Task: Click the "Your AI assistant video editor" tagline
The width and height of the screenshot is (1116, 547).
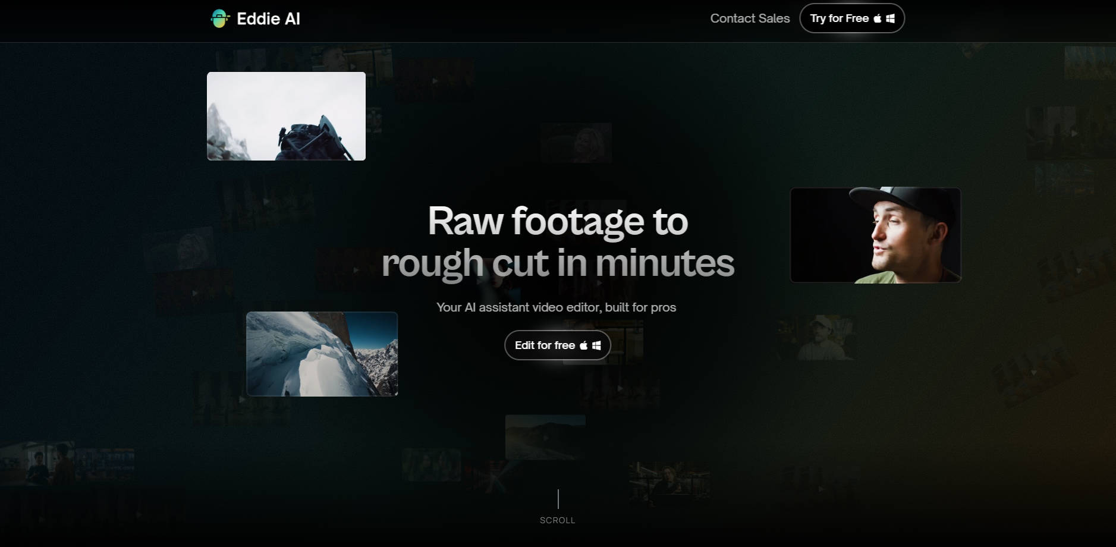Action: point(556,307)
